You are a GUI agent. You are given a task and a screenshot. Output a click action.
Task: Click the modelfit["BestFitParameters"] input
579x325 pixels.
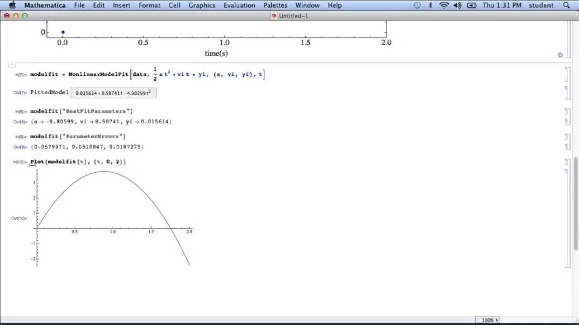point(81,111)
